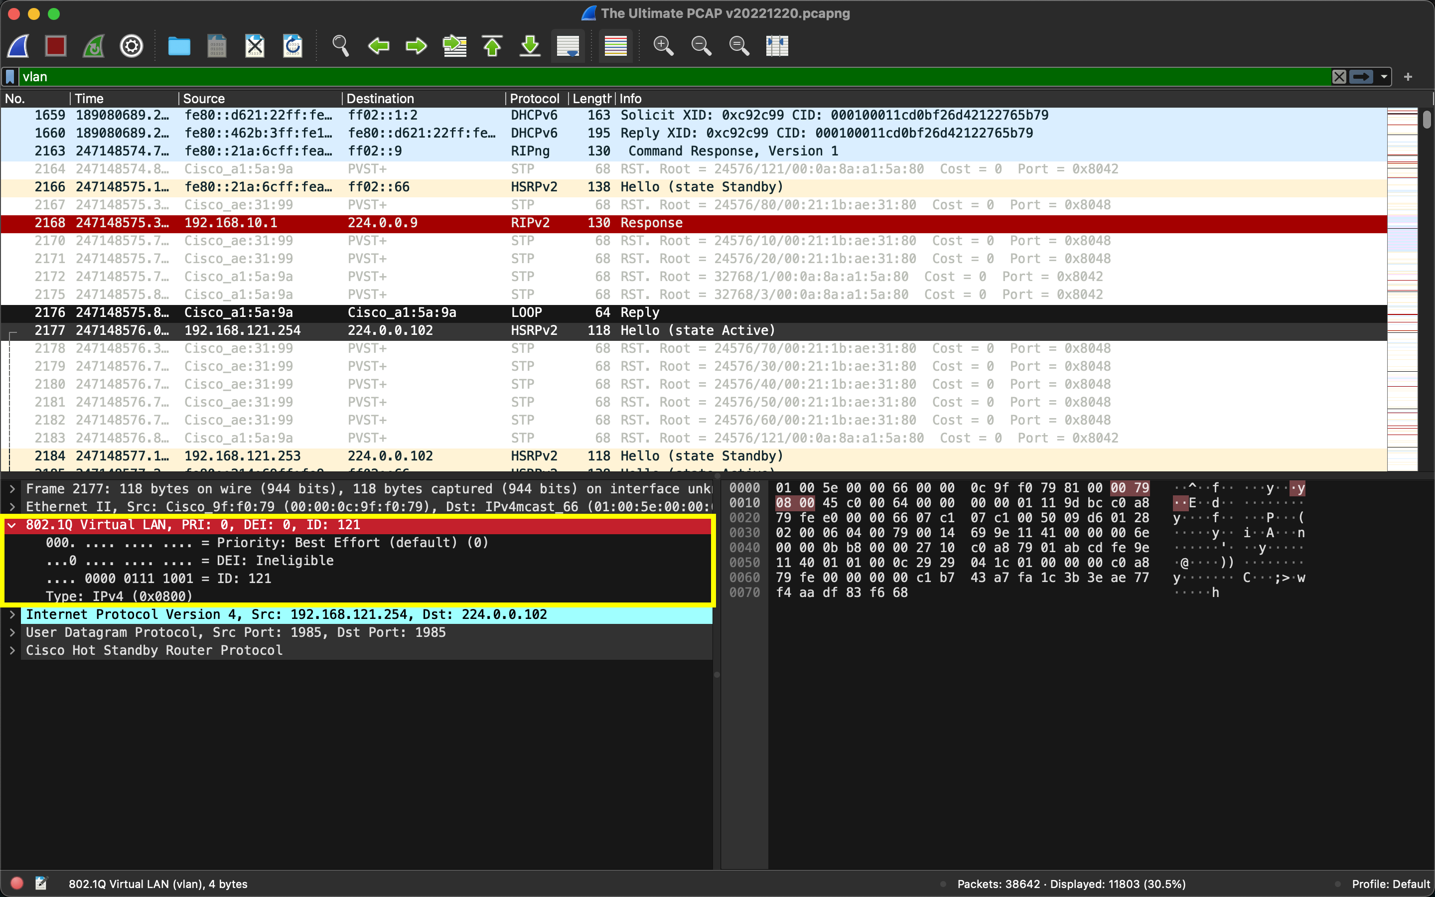Expand the Frame 2177 tree item
Image resolution: width=1435 pixels, height=897 pixels.
tap(12, 489)
